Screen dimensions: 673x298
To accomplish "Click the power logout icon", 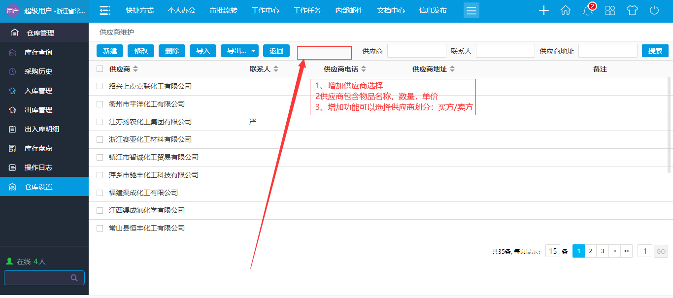I will (x=654, y=11).
